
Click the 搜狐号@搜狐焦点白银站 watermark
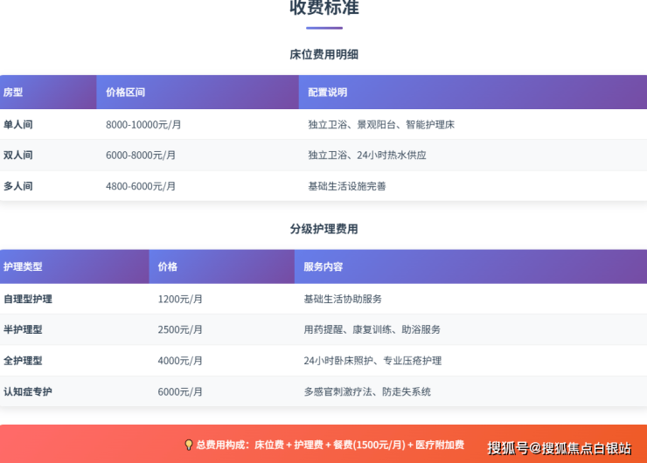tap(560, 448)
